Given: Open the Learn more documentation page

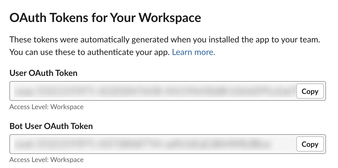Looking at the screenshot, I should click(193, 52).
